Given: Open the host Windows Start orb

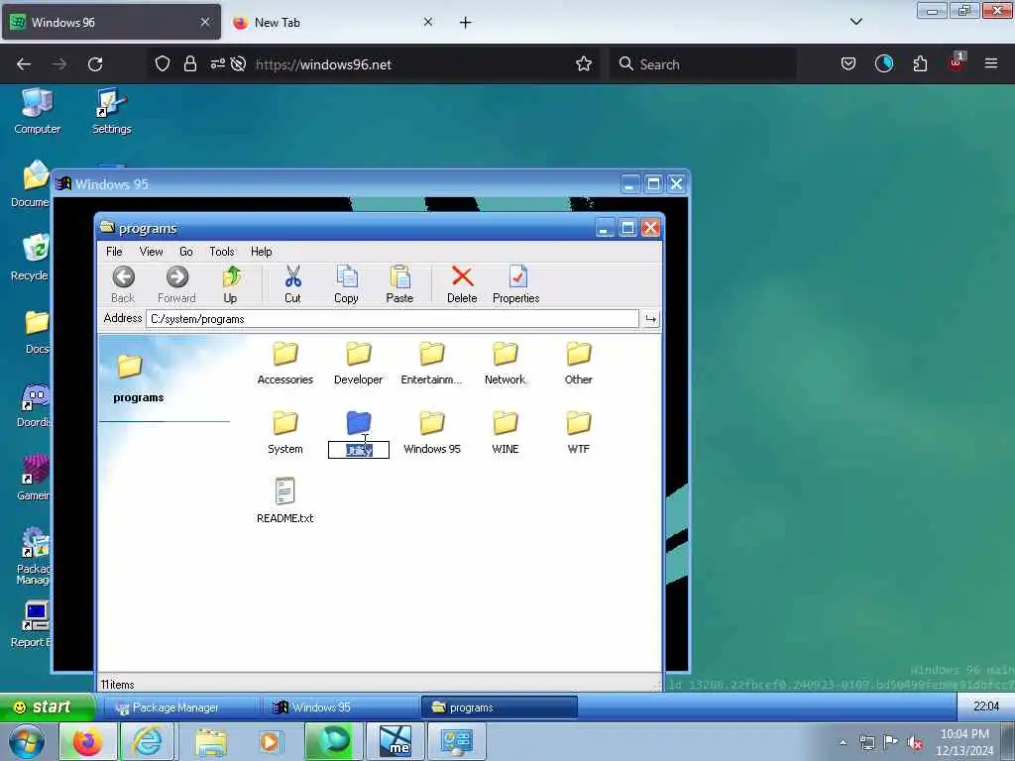Looking at the screenshot, I should (27, 741).
